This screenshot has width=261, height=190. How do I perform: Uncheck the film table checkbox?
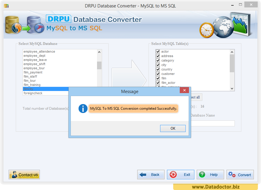click(158, 78)
